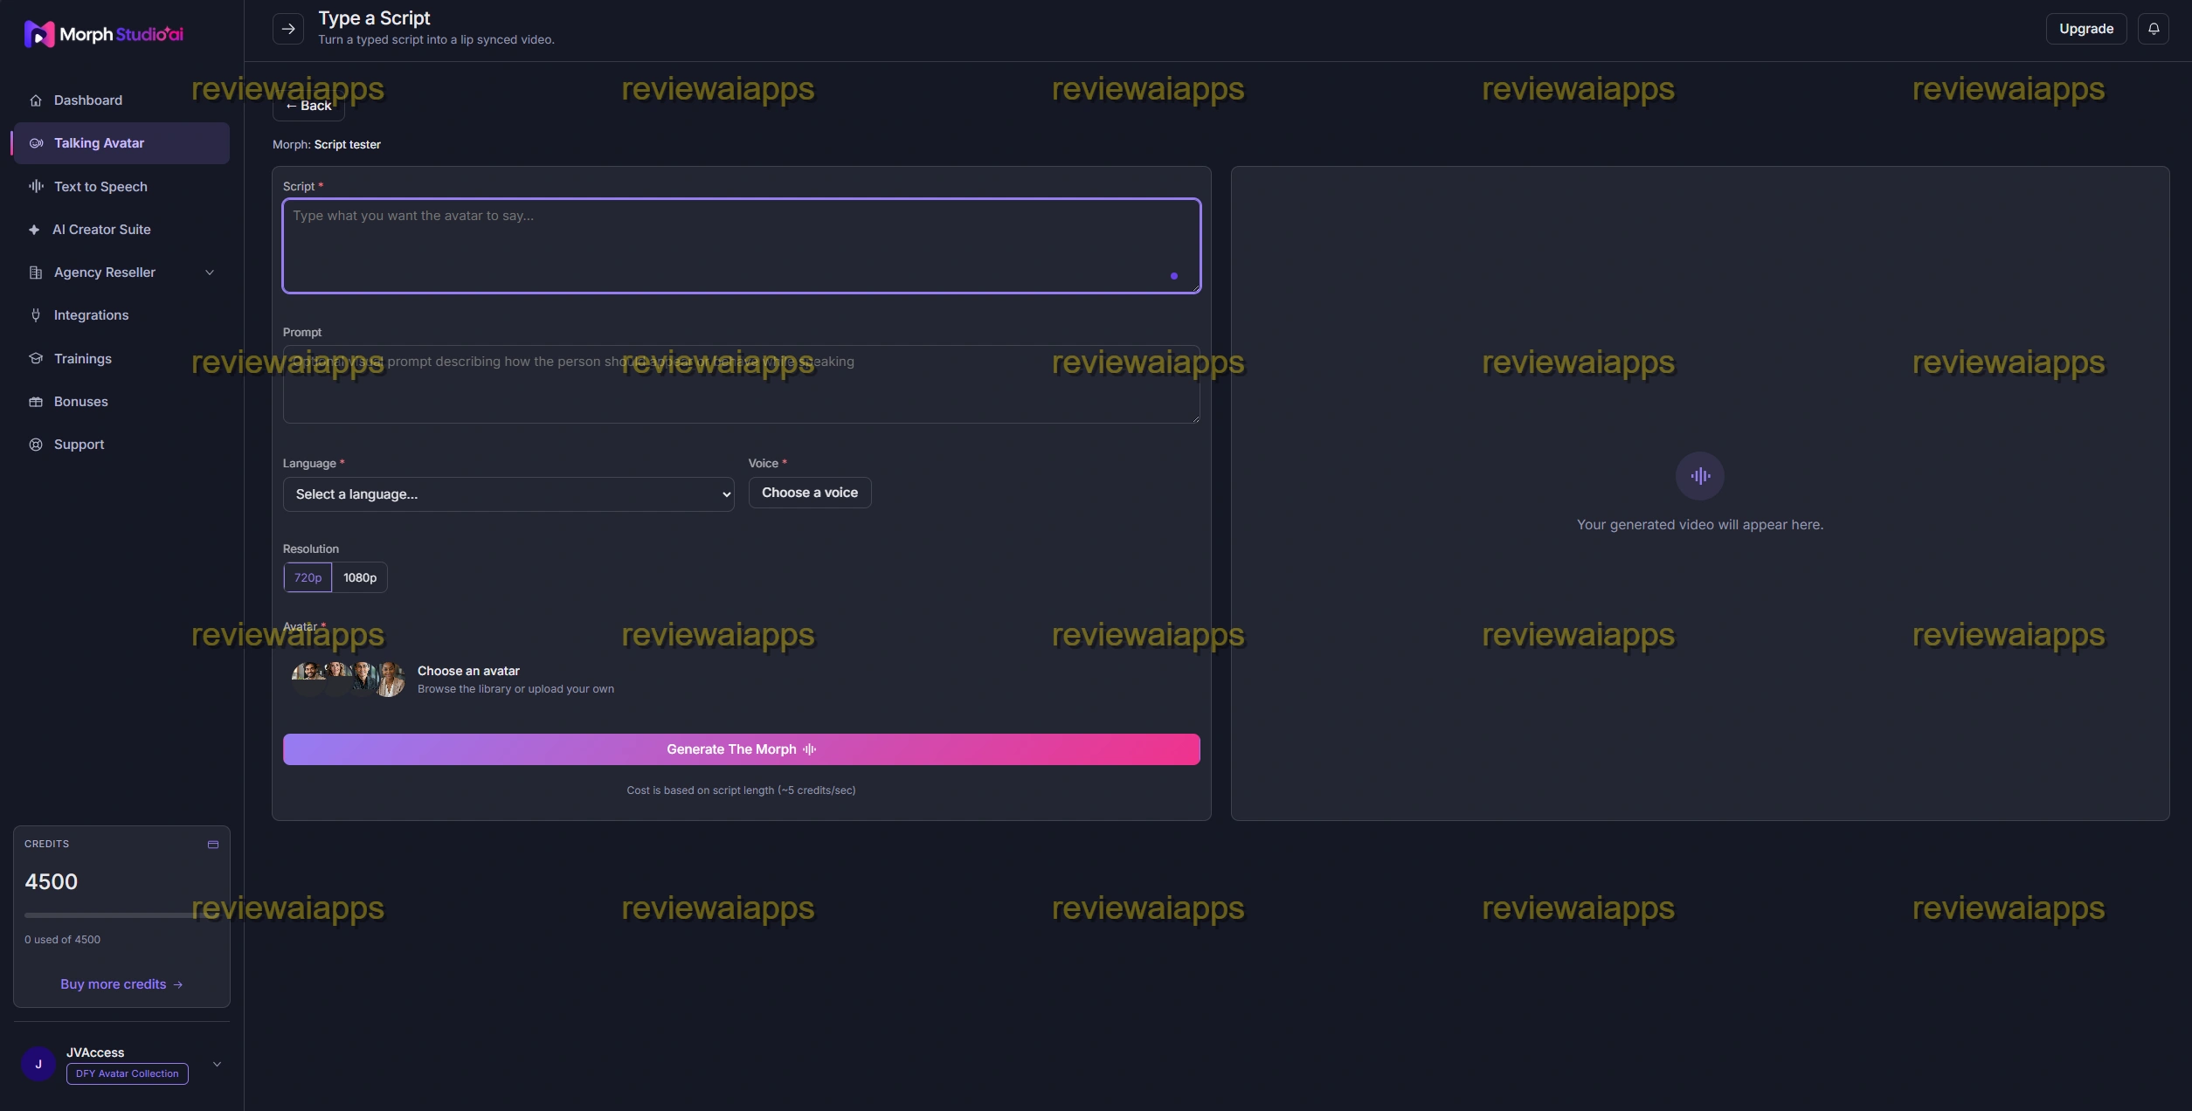
Task: Click the notification bell icon
Action: tap(2153, 29)
